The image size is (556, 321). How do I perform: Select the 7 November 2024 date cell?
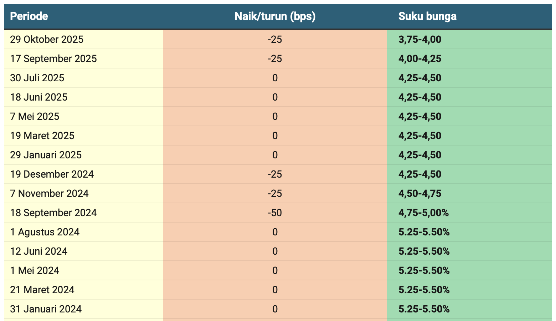point(49,193)
